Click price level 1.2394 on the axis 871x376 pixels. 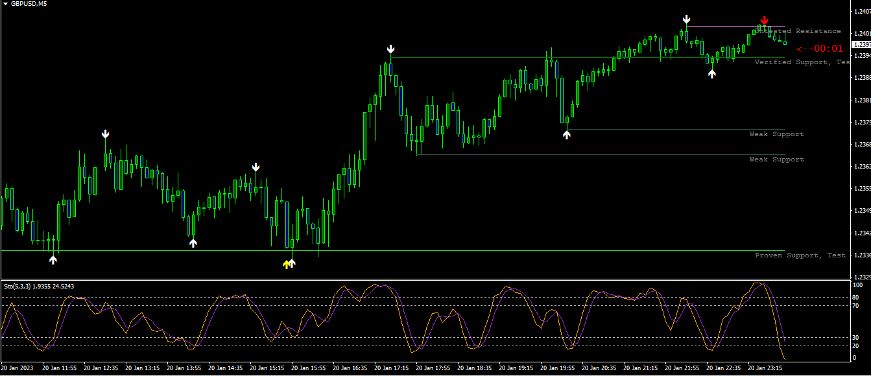(862, 55)
